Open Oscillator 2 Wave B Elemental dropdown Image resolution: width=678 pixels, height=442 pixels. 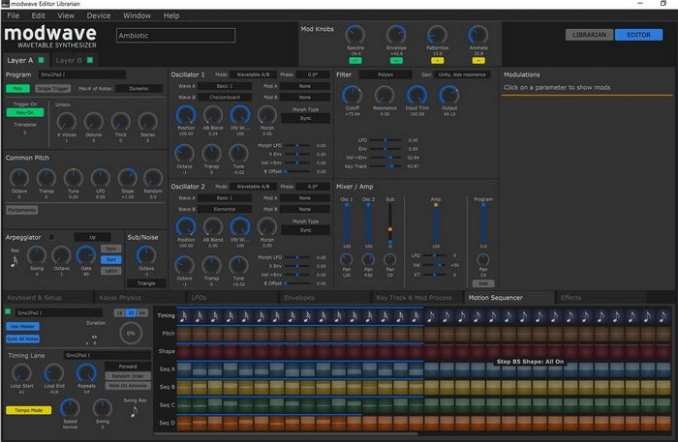[x=225, y=209]
